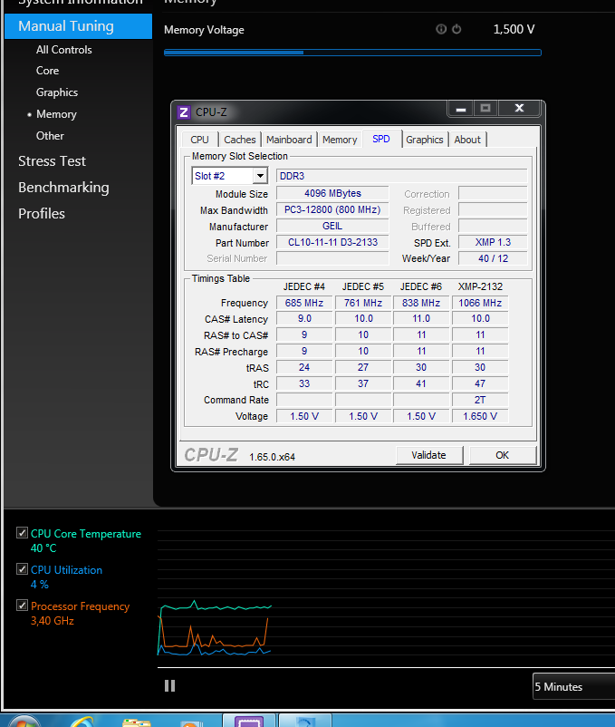Click the OK button in CPU-Z
The width and height of the screenshot is (615, 727).
(503, 455)
